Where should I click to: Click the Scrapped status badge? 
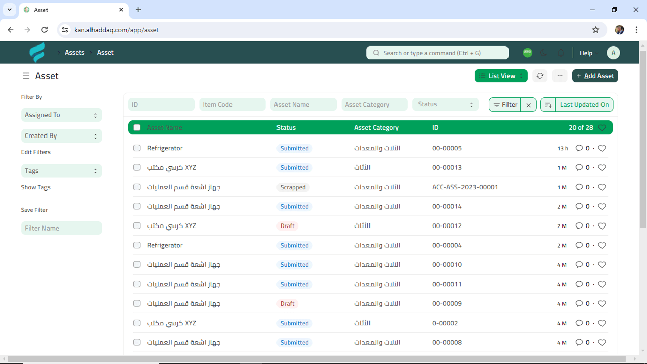tap(293, 187)
